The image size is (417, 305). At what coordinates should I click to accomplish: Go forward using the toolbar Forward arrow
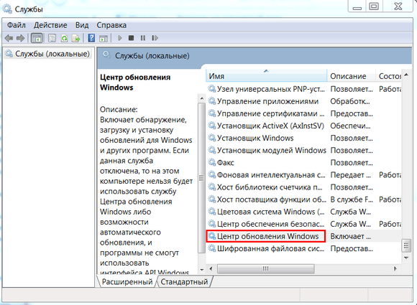(20, 38)
